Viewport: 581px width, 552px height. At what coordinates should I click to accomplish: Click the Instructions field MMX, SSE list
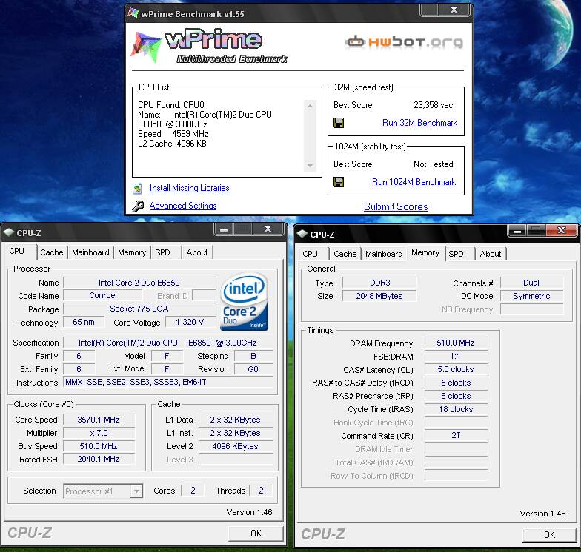point(167,382)
